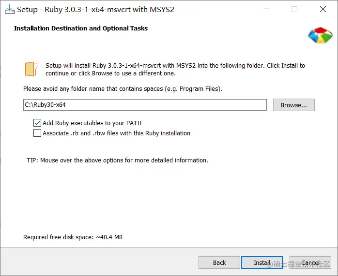Go Back to previous setup page
This screenshot has width=338, height=276.
coord(219,262)
